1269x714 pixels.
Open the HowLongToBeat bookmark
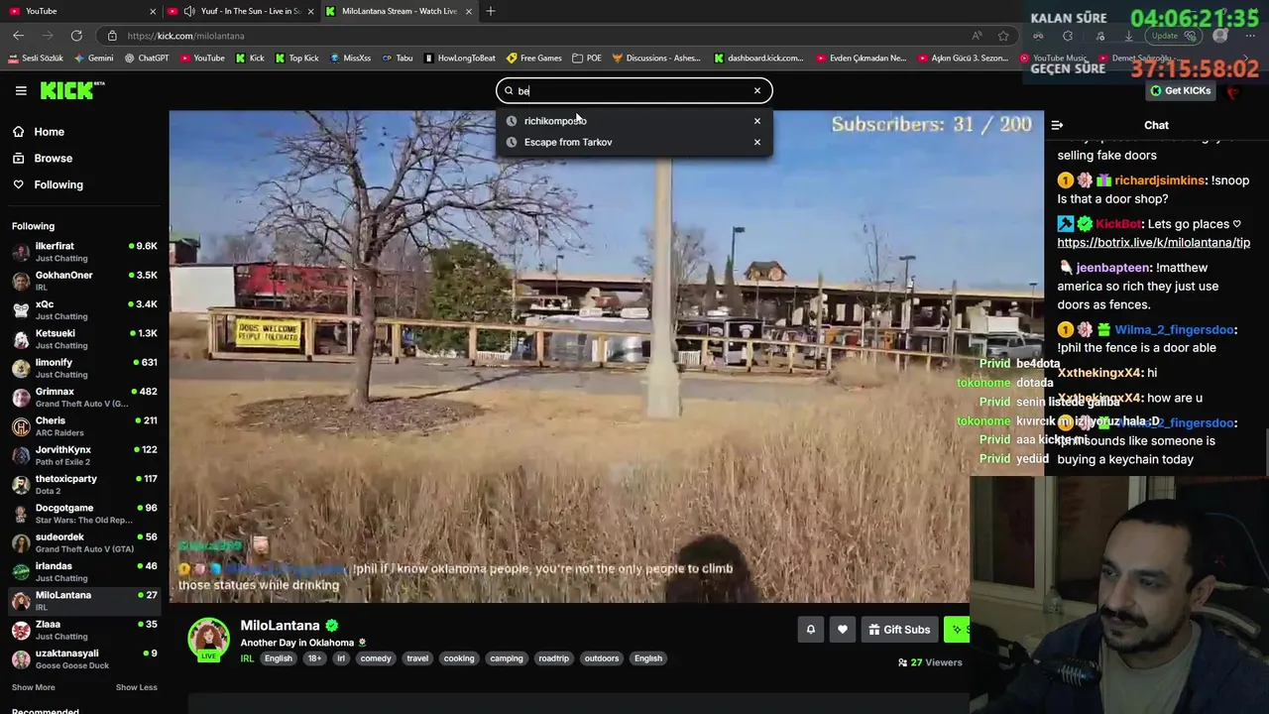459,58
